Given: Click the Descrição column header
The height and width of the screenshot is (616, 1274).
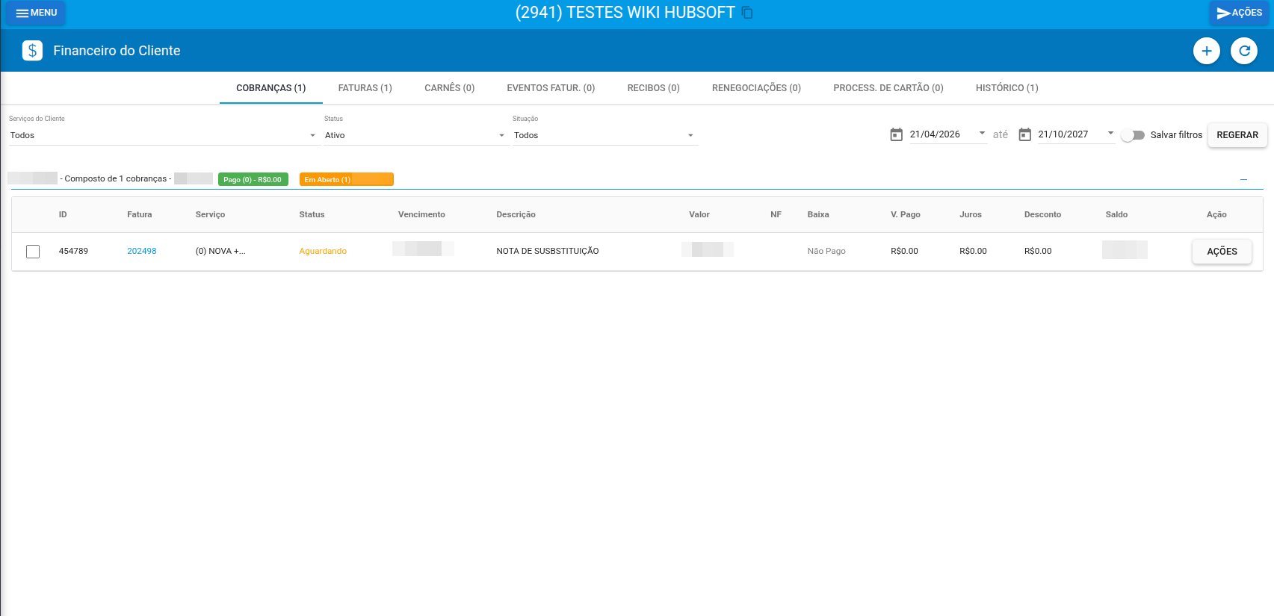Looking at the screenshot, I should [x=516, y=214].
